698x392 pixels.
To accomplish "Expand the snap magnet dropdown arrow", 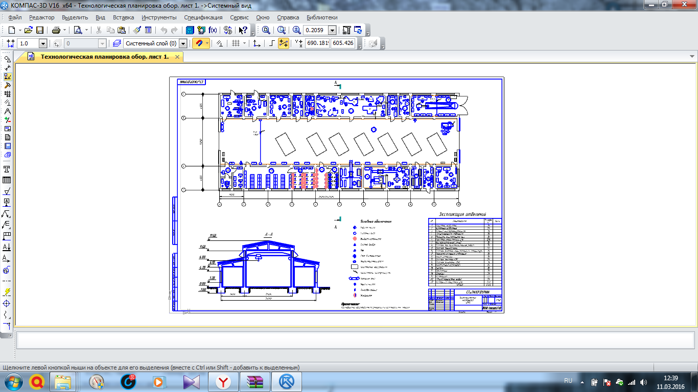I will pyautogui.click(x=207, y=43).
